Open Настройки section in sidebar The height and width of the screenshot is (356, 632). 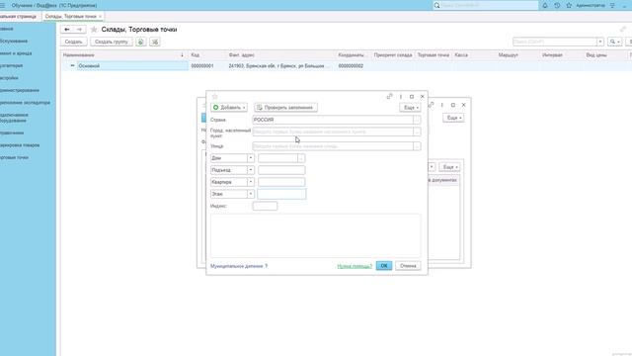click(x=9, y=78)
